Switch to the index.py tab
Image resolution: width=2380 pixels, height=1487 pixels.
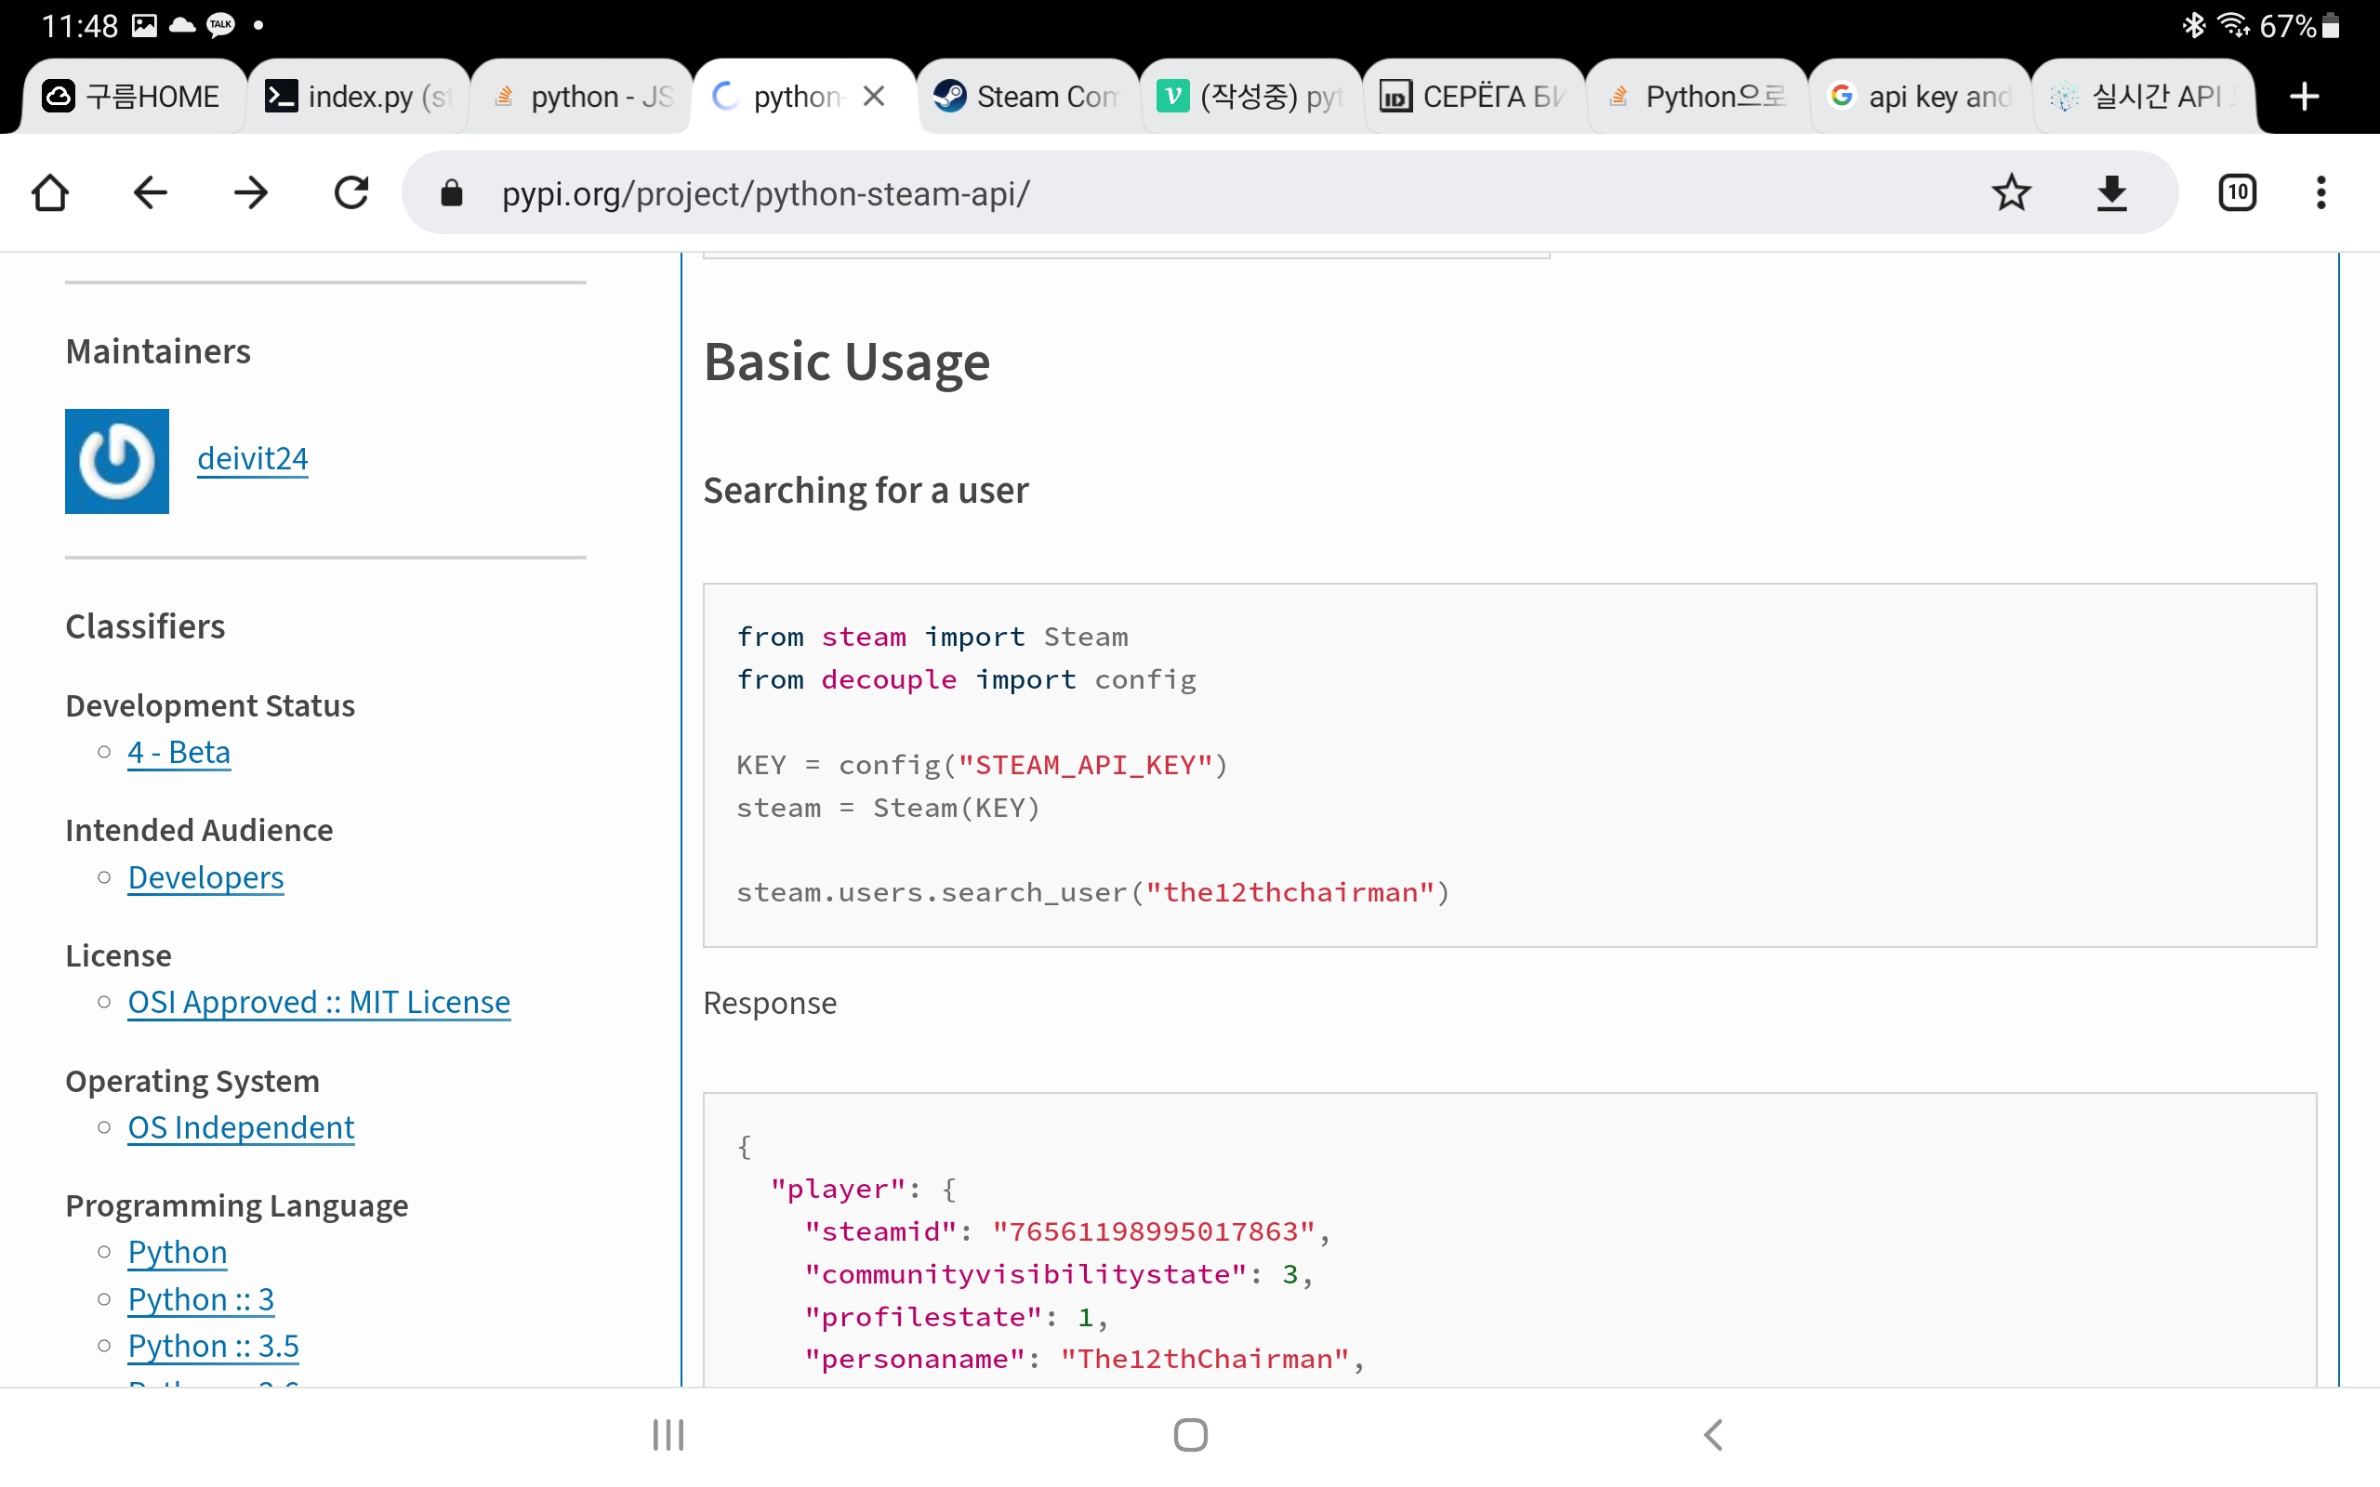tap(357, 97)
